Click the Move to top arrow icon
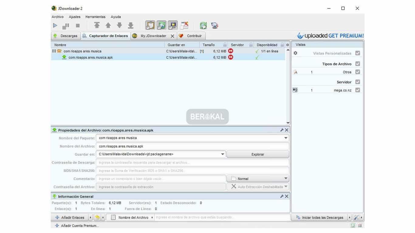The image size is (415, 233). (97, 25)
